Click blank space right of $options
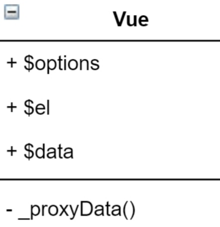220x227 pixels. coord(160,63)
